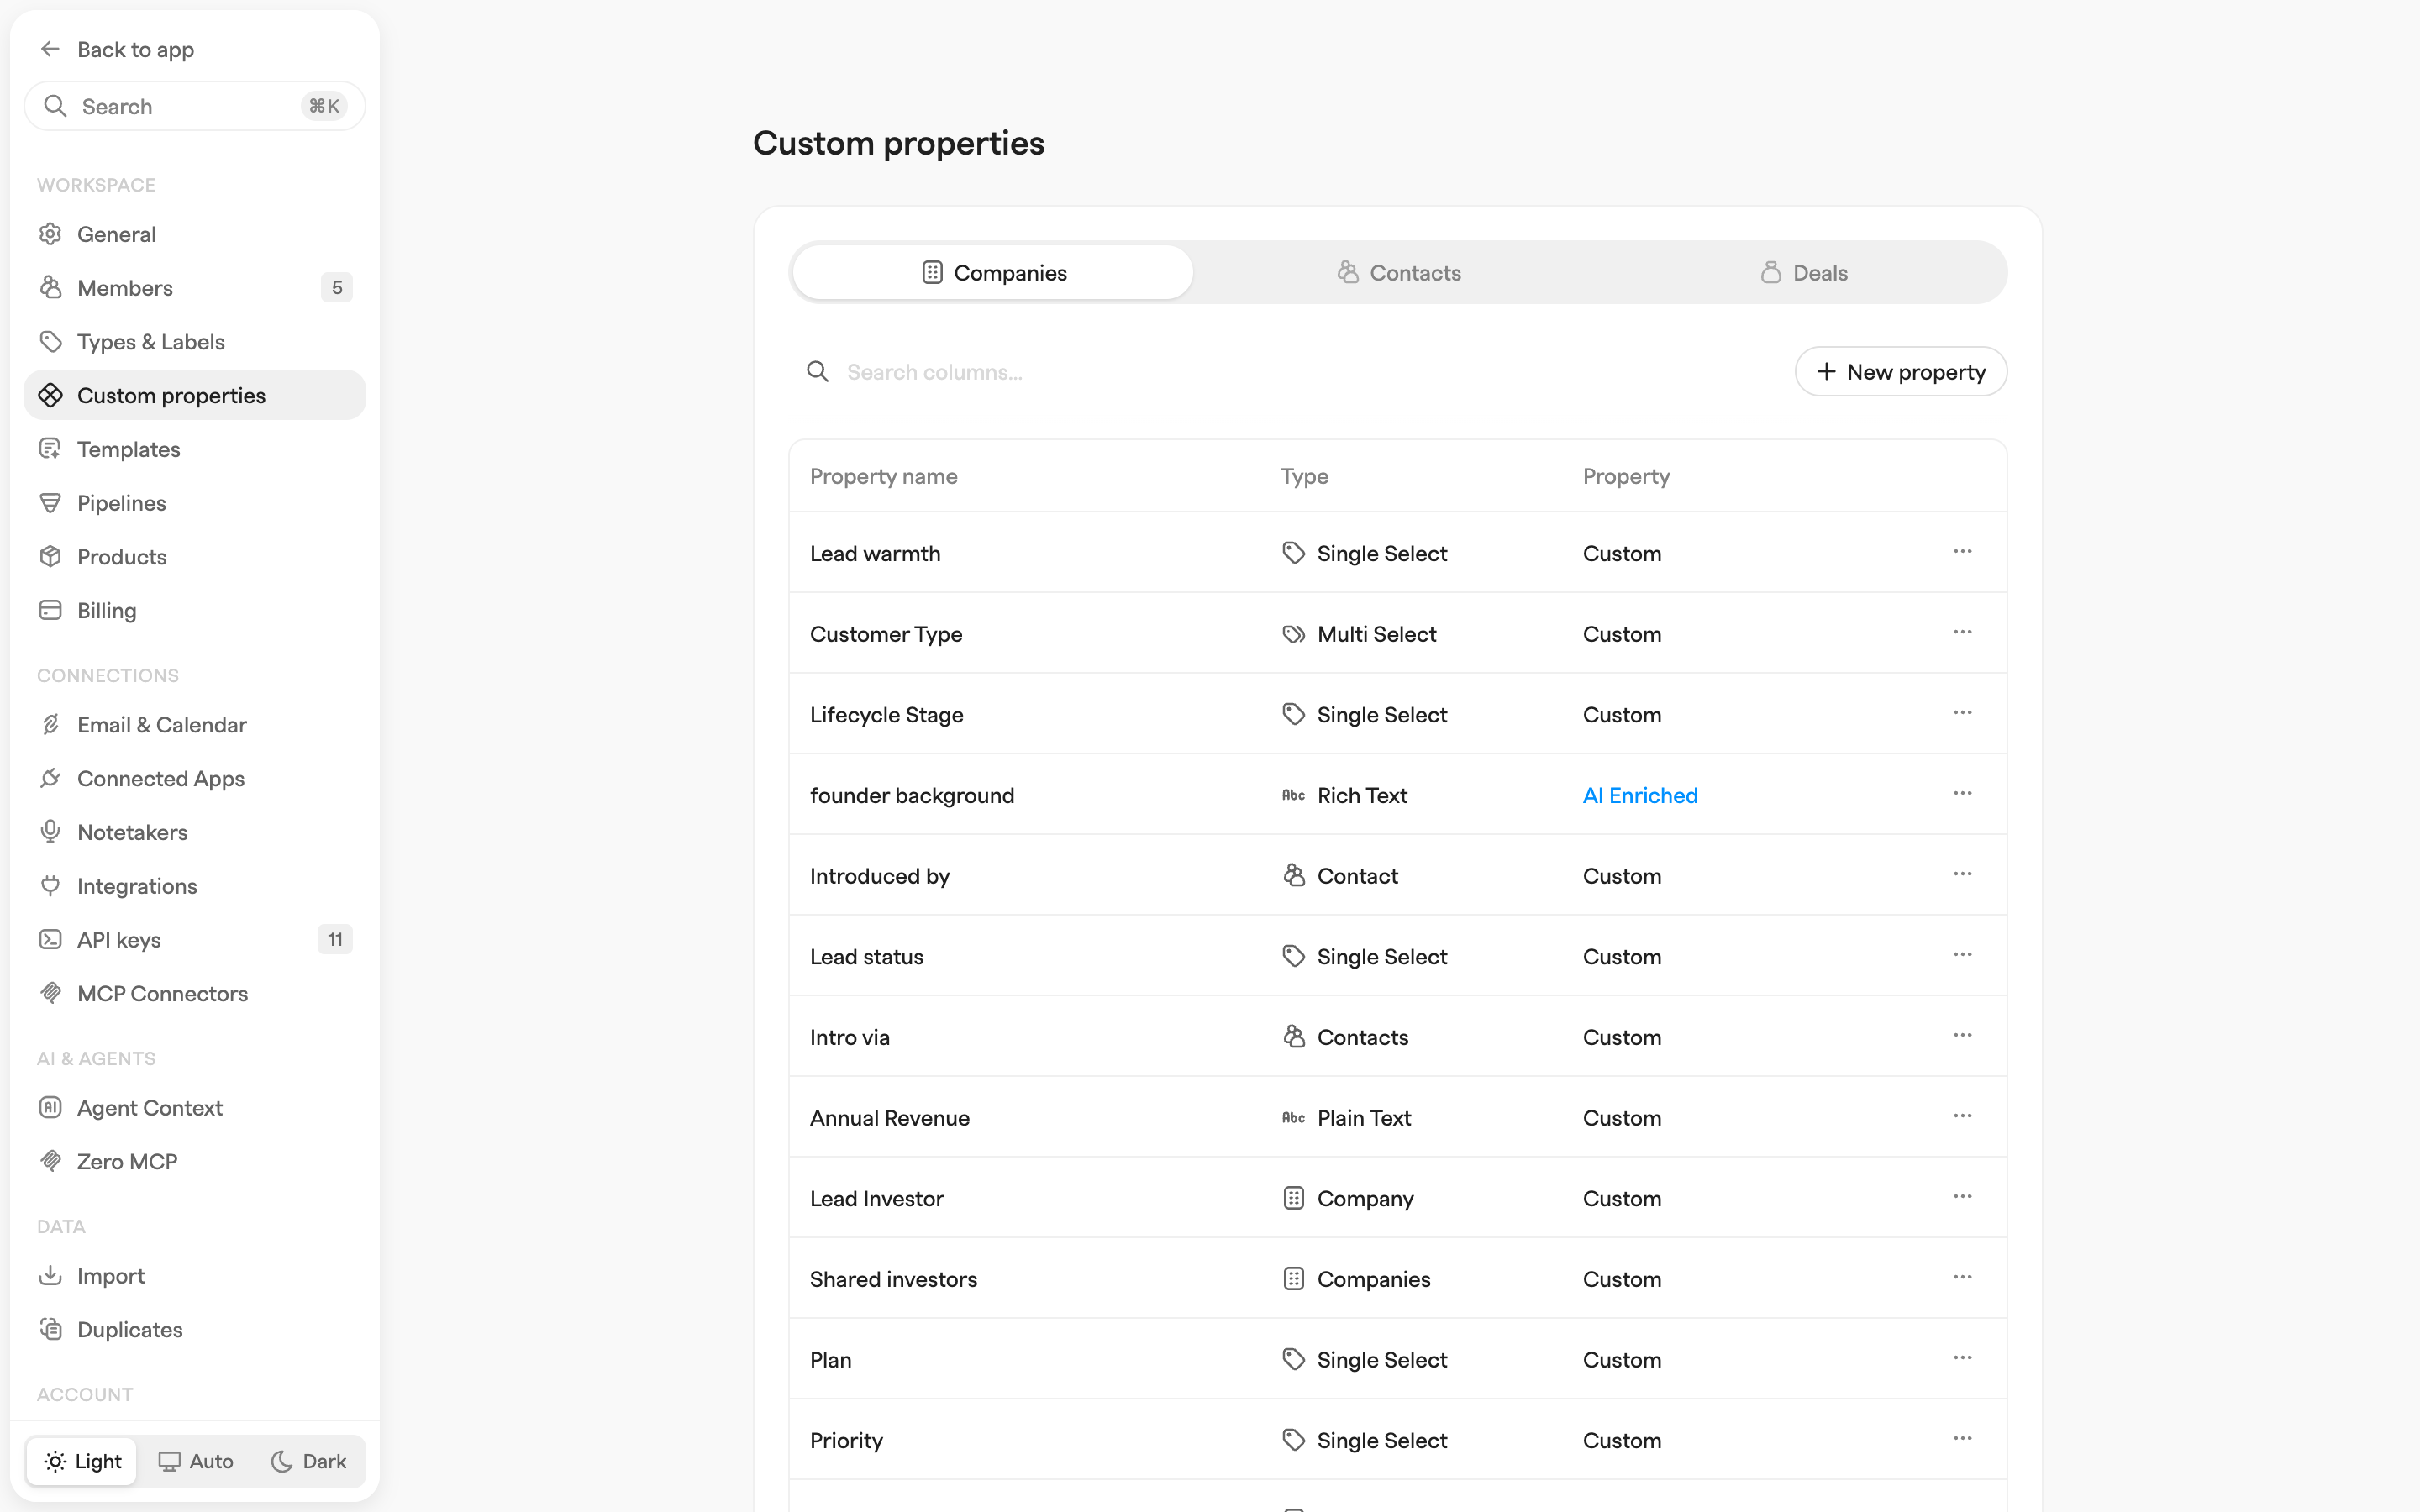Click the New property button
The width and height of the screenshot is (2420, 1512).
coord(1900,372)
